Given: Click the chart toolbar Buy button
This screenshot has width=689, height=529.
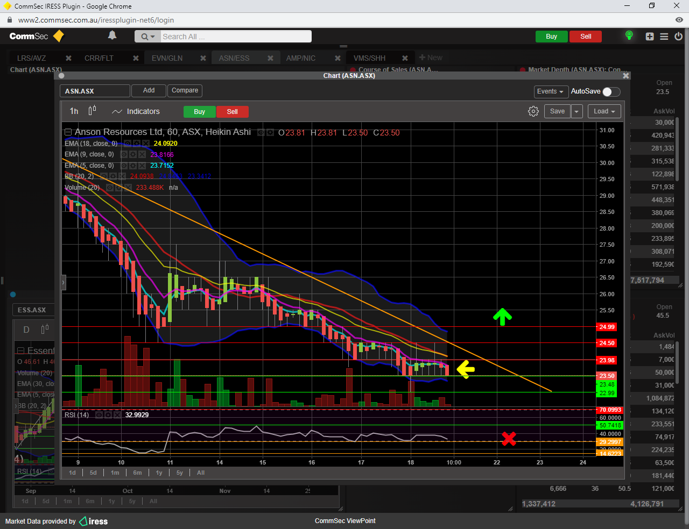Looking at the screenshot, I should 200,112.
